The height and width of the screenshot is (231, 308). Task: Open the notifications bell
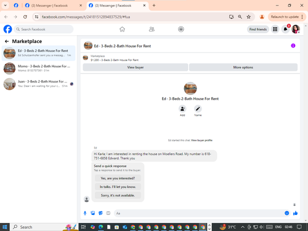point(285,29)
